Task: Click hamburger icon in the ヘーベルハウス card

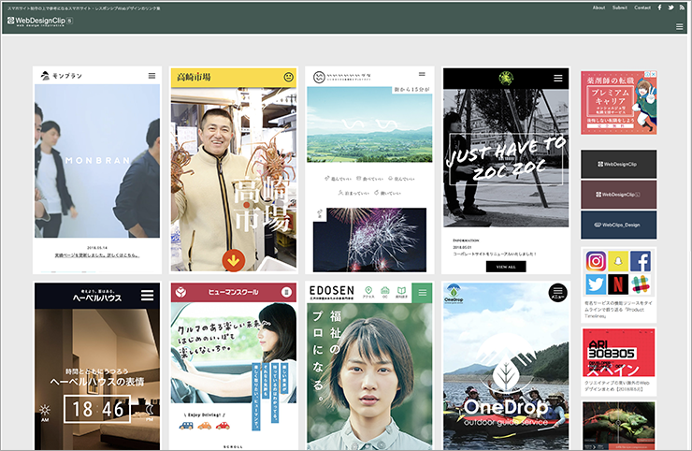Action: 148,295
